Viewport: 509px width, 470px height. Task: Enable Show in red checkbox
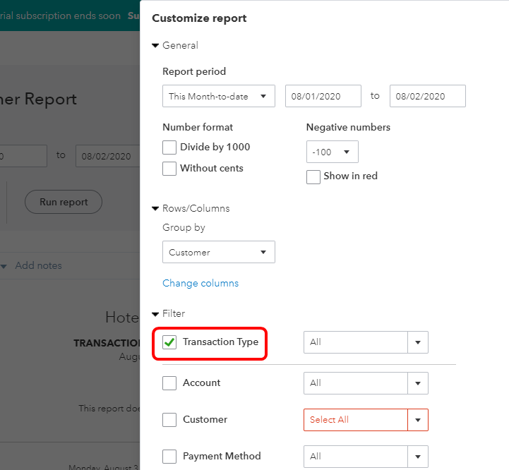313,177
